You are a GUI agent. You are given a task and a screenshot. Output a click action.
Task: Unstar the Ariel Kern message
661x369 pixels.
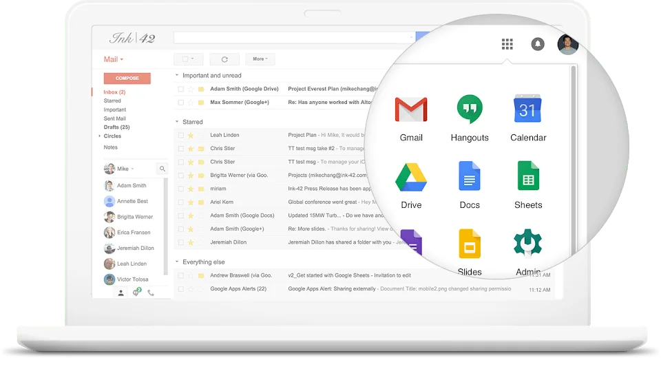click(x=191, y=202)
